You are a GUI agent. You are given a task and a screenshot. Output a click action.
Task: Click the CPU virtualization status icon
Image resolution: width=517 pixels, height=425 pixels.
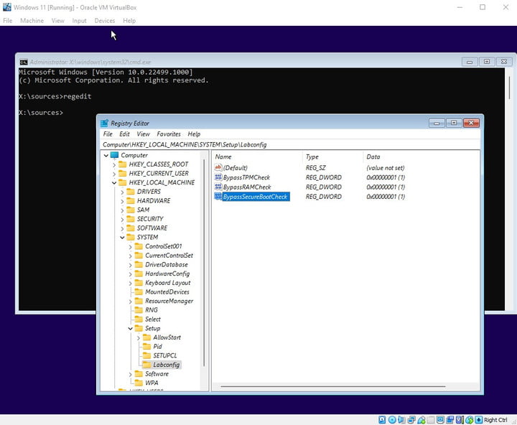[460, 420]
